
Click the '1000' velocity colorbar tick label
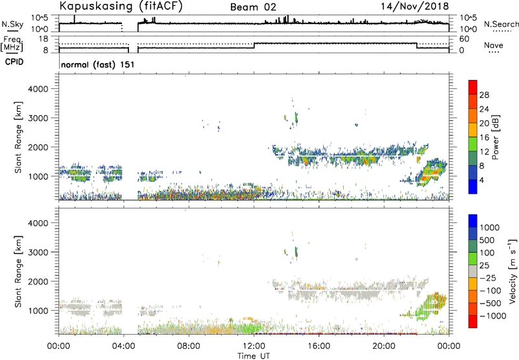[x=490, y=227]
